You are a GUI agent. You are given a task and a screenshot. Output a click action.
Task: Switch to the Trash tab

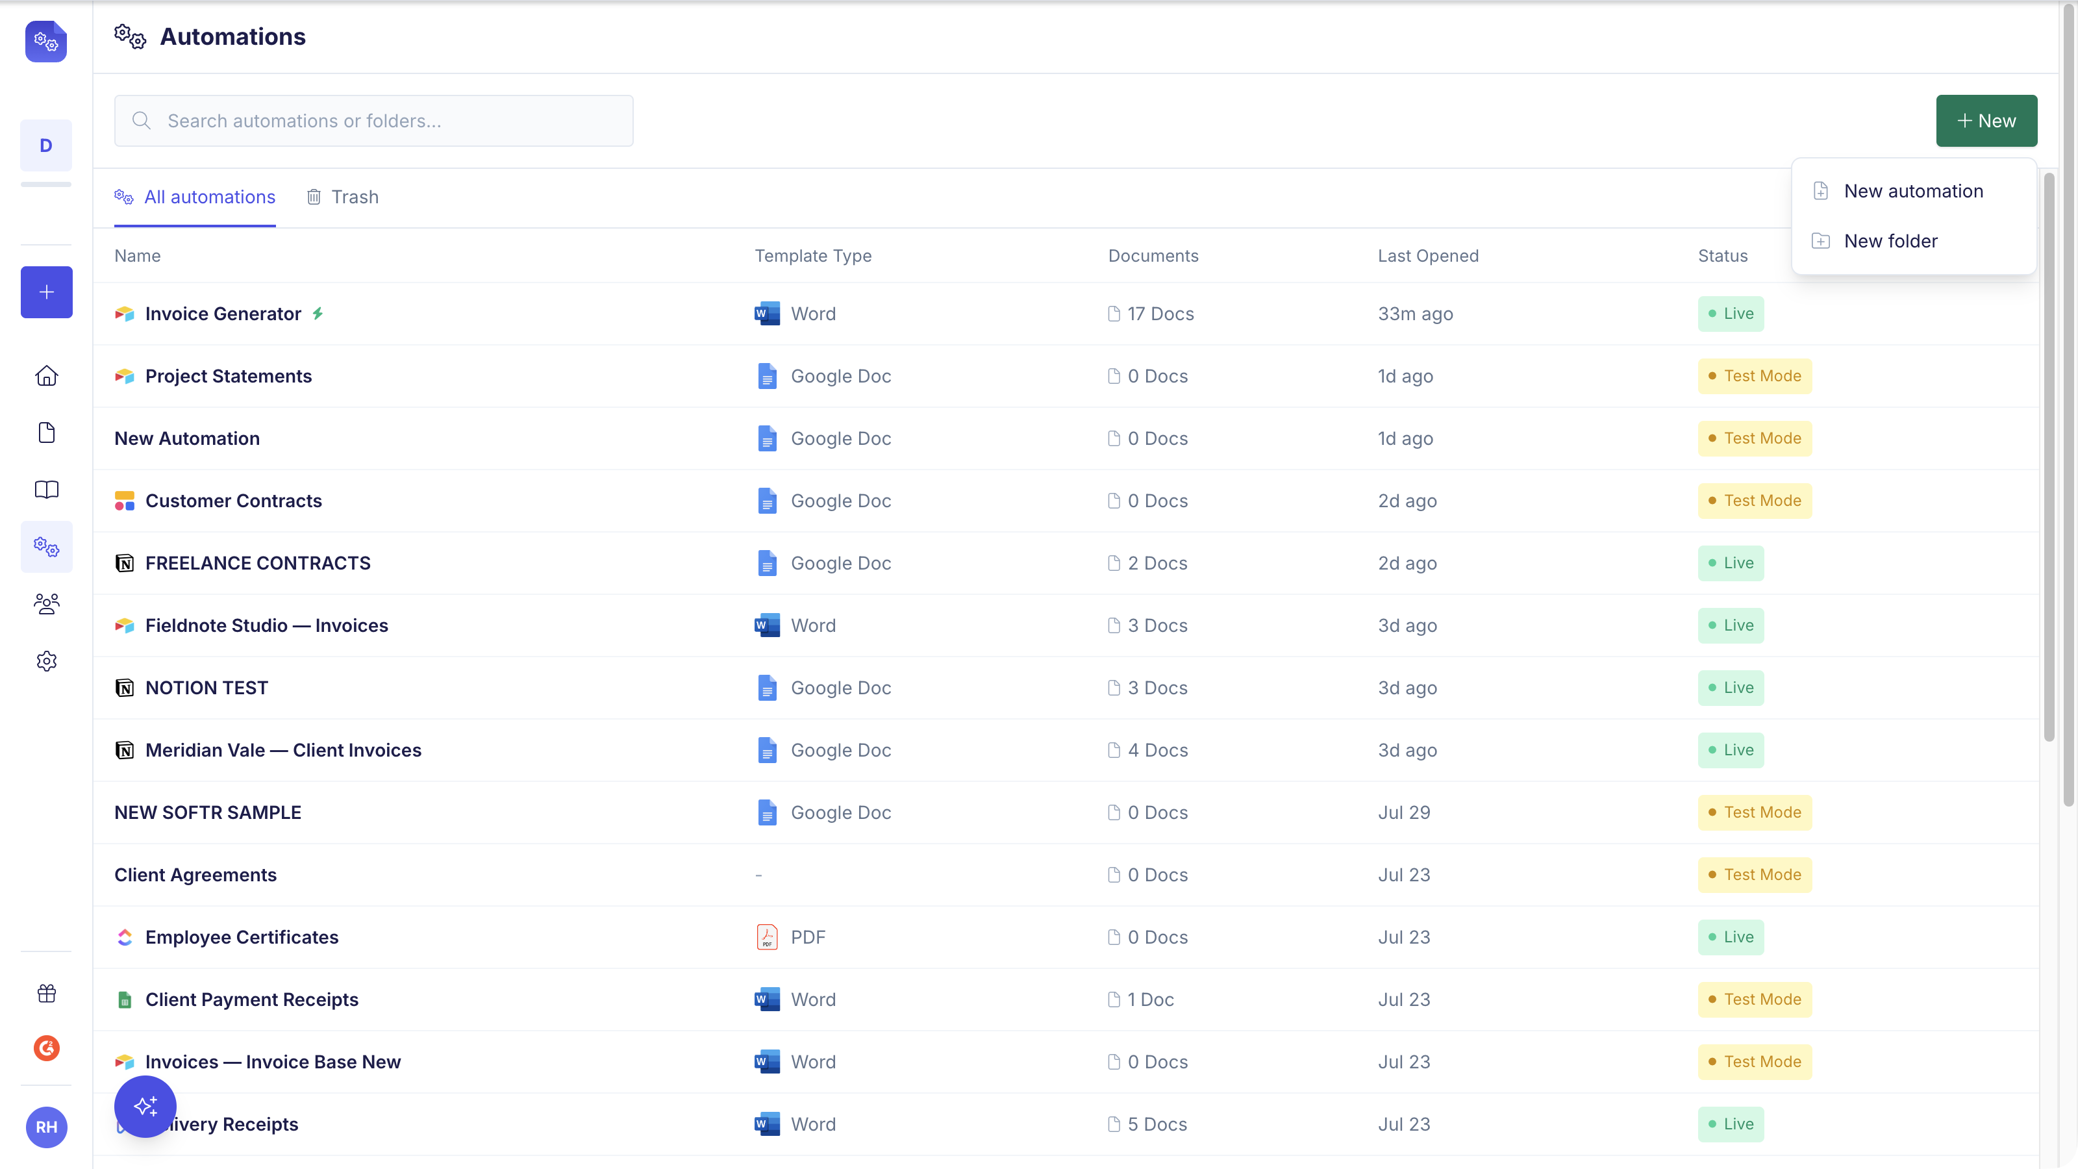coord(342,197)
